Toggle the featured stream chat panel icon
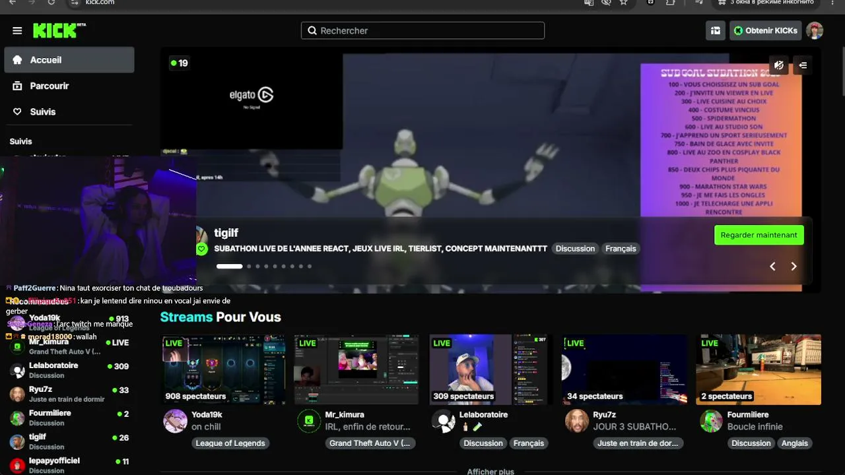This screenshot has width=845, height=475. (803, 65)
